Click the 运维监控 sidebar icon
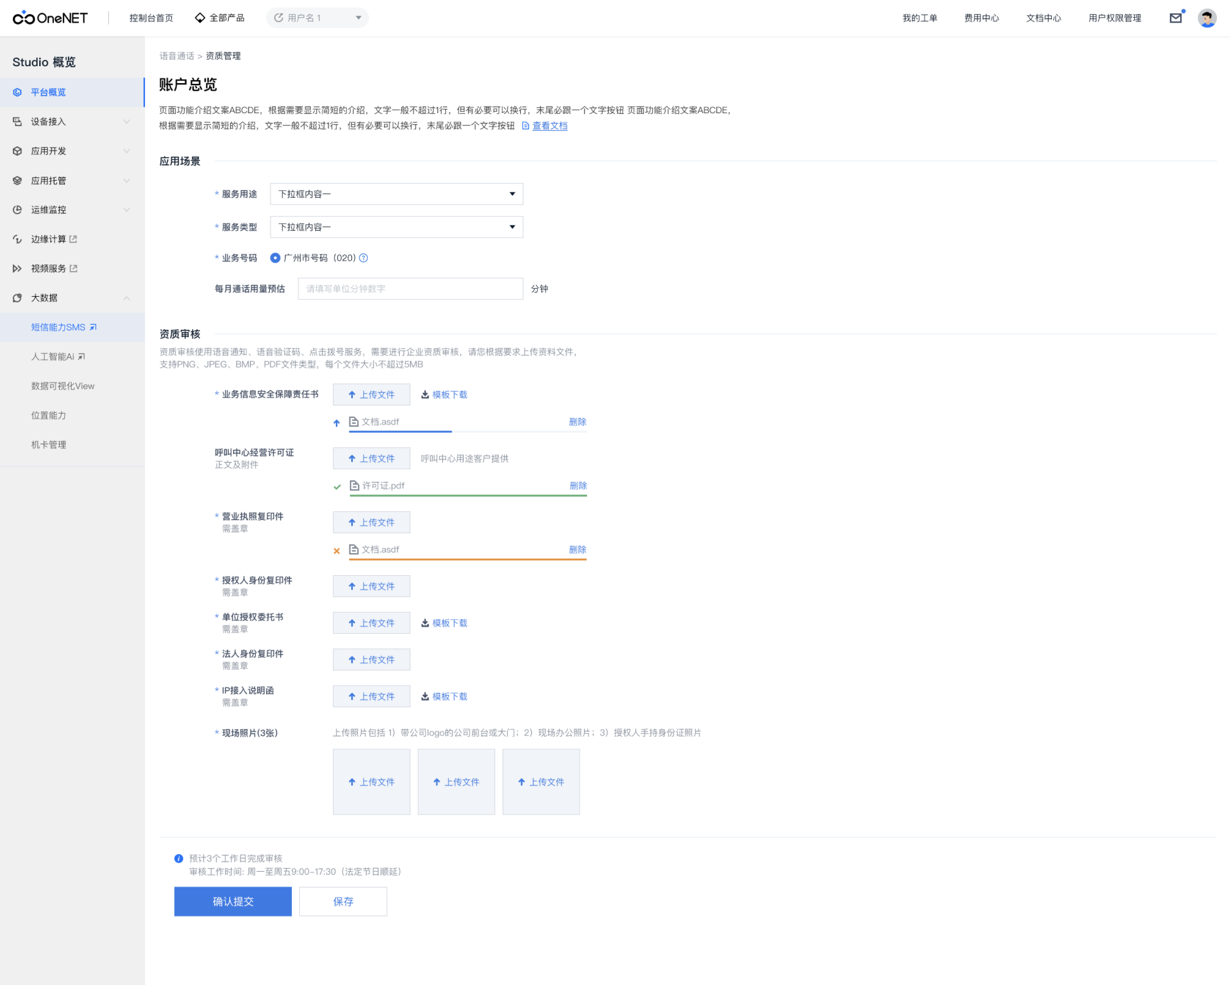1231x985 pixels. pyautogui.click(x=17, y=210)
